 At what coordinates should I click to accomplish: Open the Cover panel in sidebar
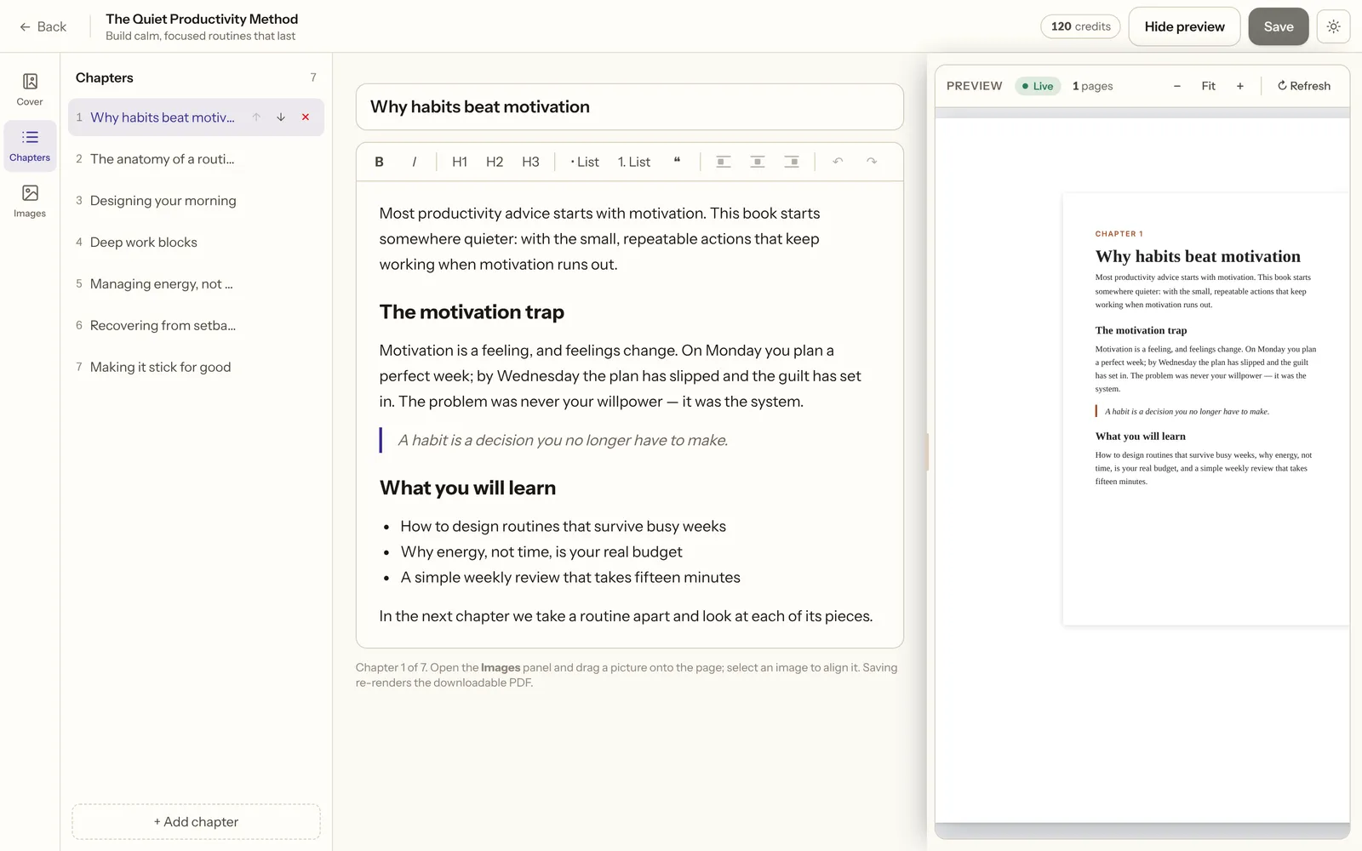[30, 90]
